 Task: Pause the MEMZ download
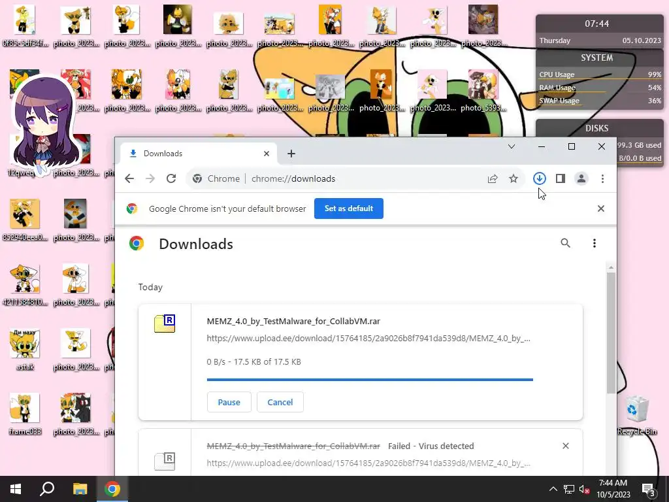(229, 402)
